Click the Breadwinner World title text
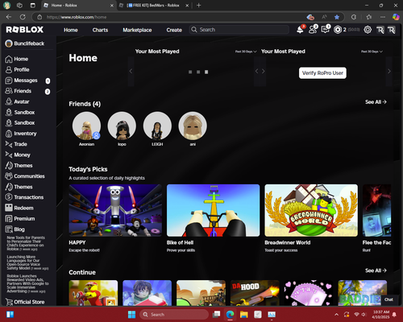 288,242
